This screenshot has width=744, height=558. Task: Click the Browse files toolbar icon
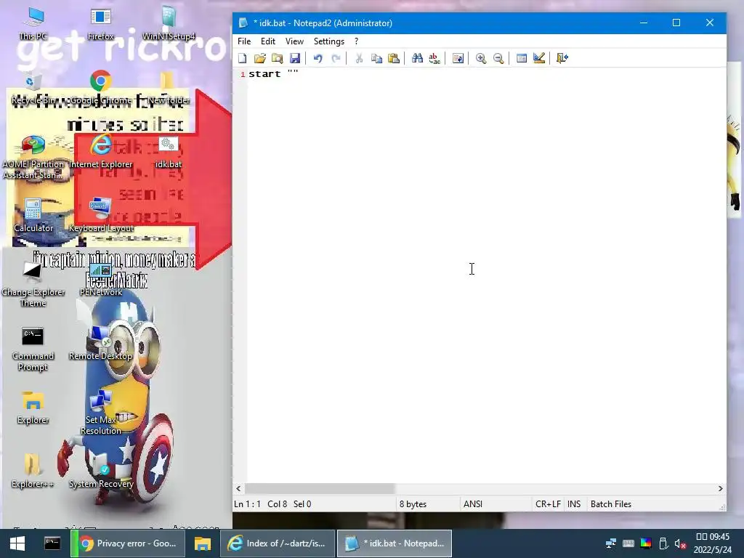click(x=278, y=58)
